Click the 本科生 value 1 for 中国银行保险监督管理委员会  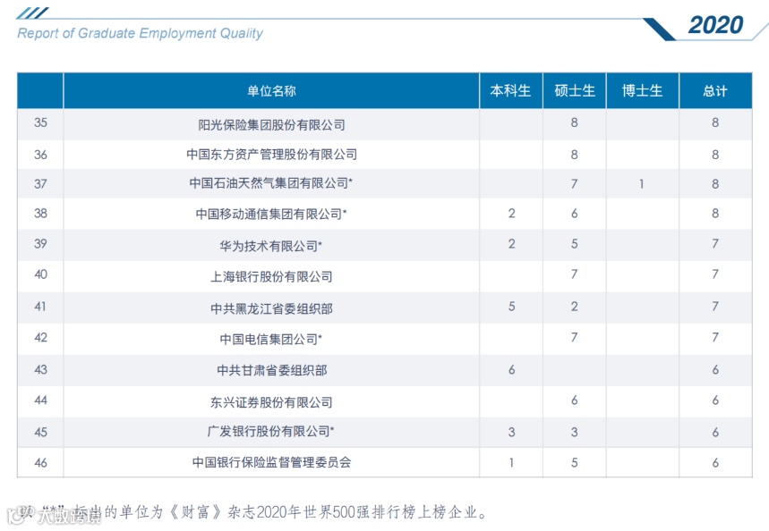point(511,462)
